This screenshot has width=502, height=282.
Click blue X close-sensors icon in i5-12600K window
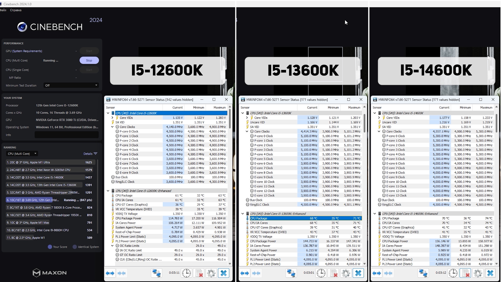pos(224,273)
